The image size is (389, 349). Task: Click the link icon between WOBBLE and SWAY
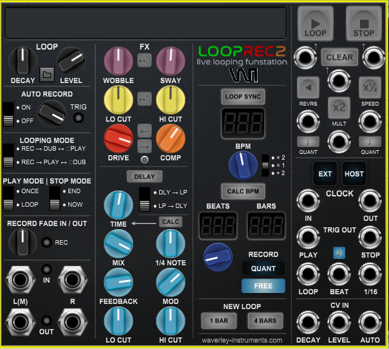(x=144, y=61)
